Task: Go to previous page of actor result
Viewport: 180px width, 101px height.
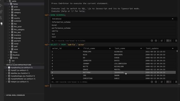Action: (x=152, y=82)
